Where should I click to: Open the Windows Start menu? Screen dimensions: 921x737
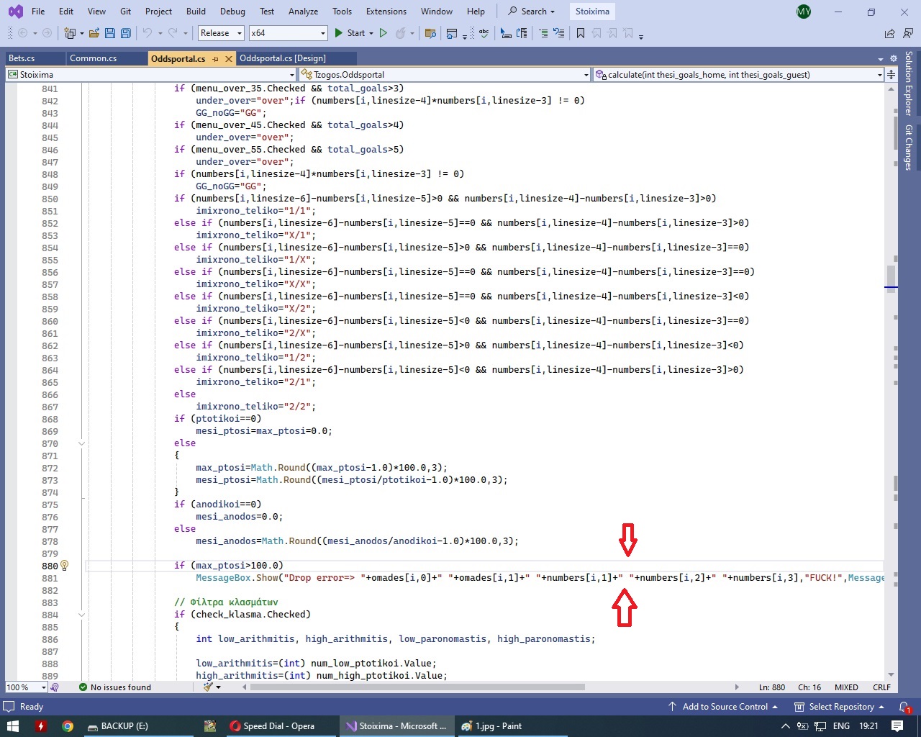tap(13, 726)
